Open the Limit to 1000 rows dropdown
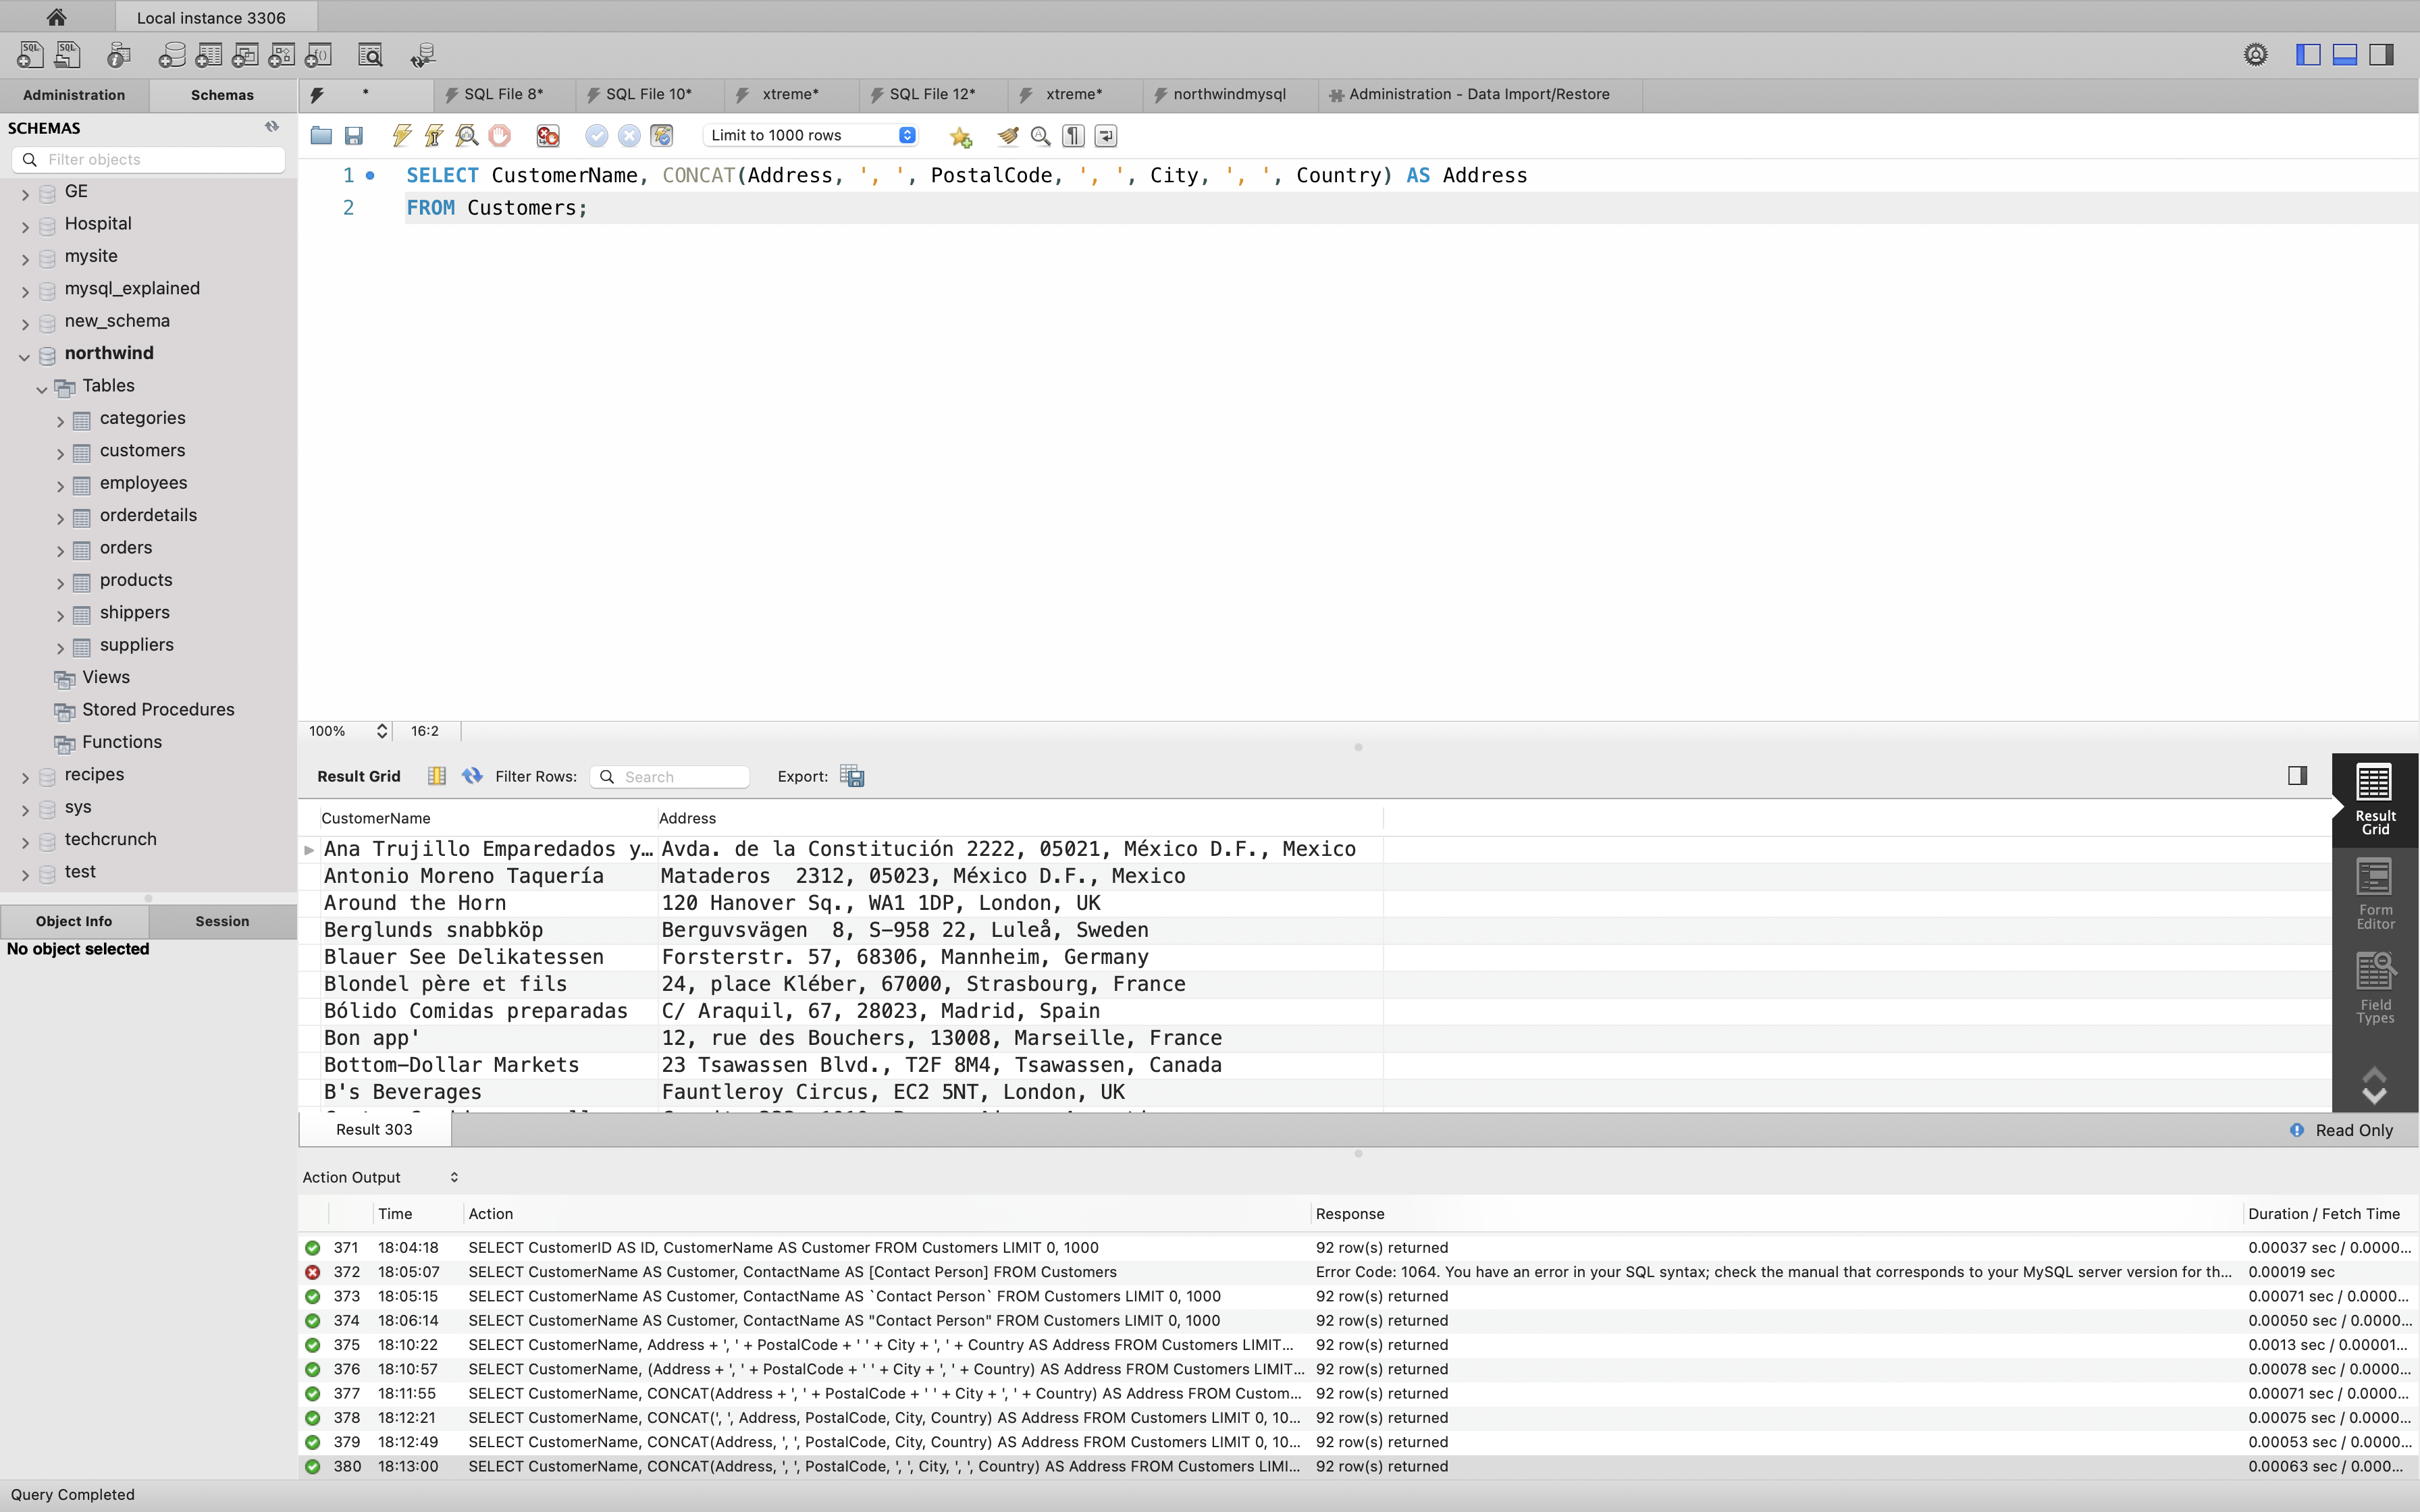2420x1512 pixels. [x=810, y=135]
